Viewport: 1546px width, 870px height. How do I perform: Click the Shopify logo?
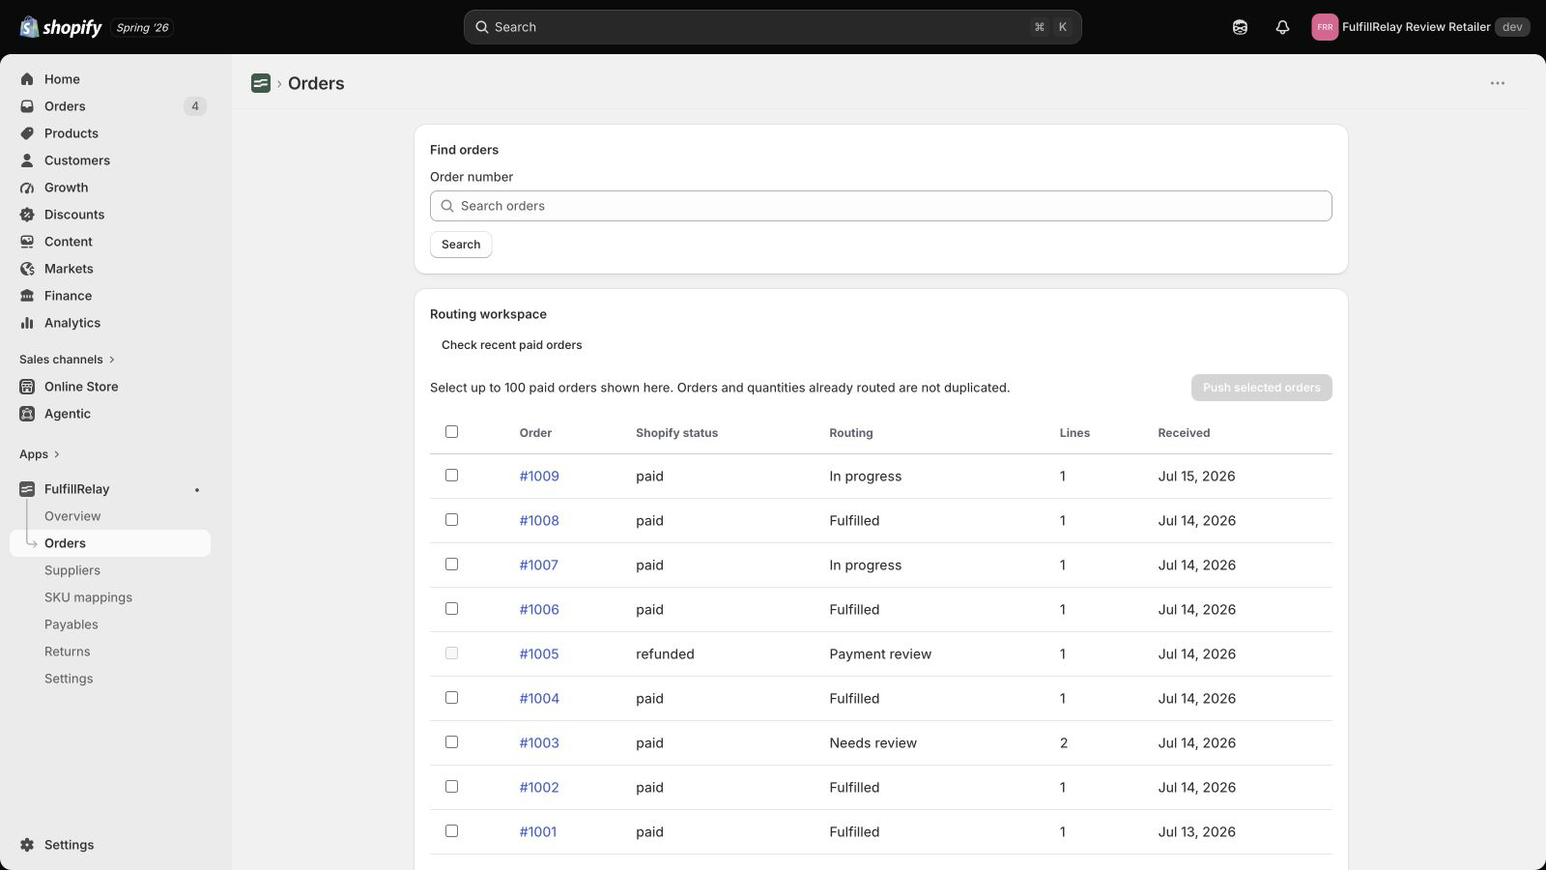pyautogui.click(x=61, y=27)
